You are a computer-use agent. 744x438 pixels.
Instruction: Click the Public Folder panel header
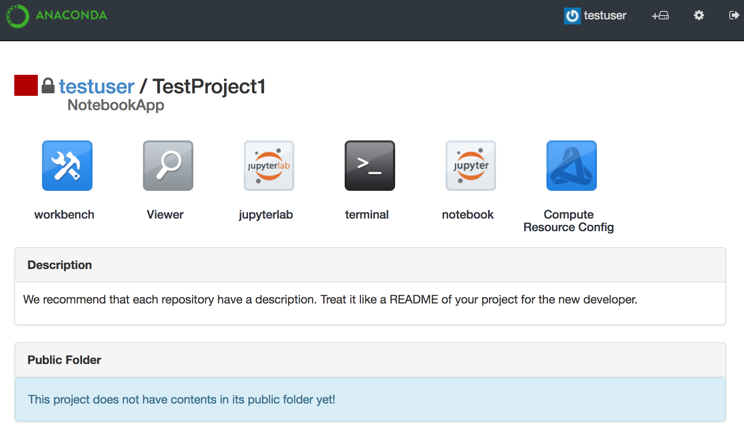point(370,360)
